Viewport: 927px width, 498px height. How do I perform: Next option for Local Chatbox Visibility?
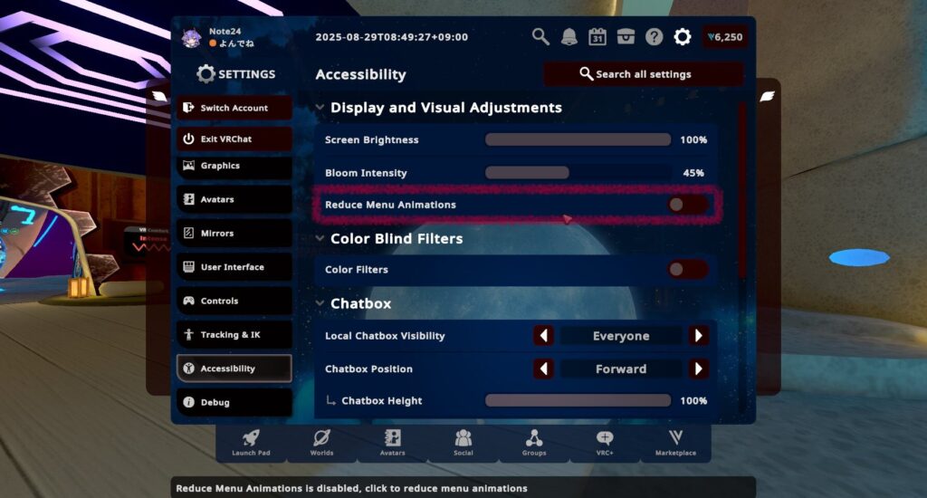698,336
